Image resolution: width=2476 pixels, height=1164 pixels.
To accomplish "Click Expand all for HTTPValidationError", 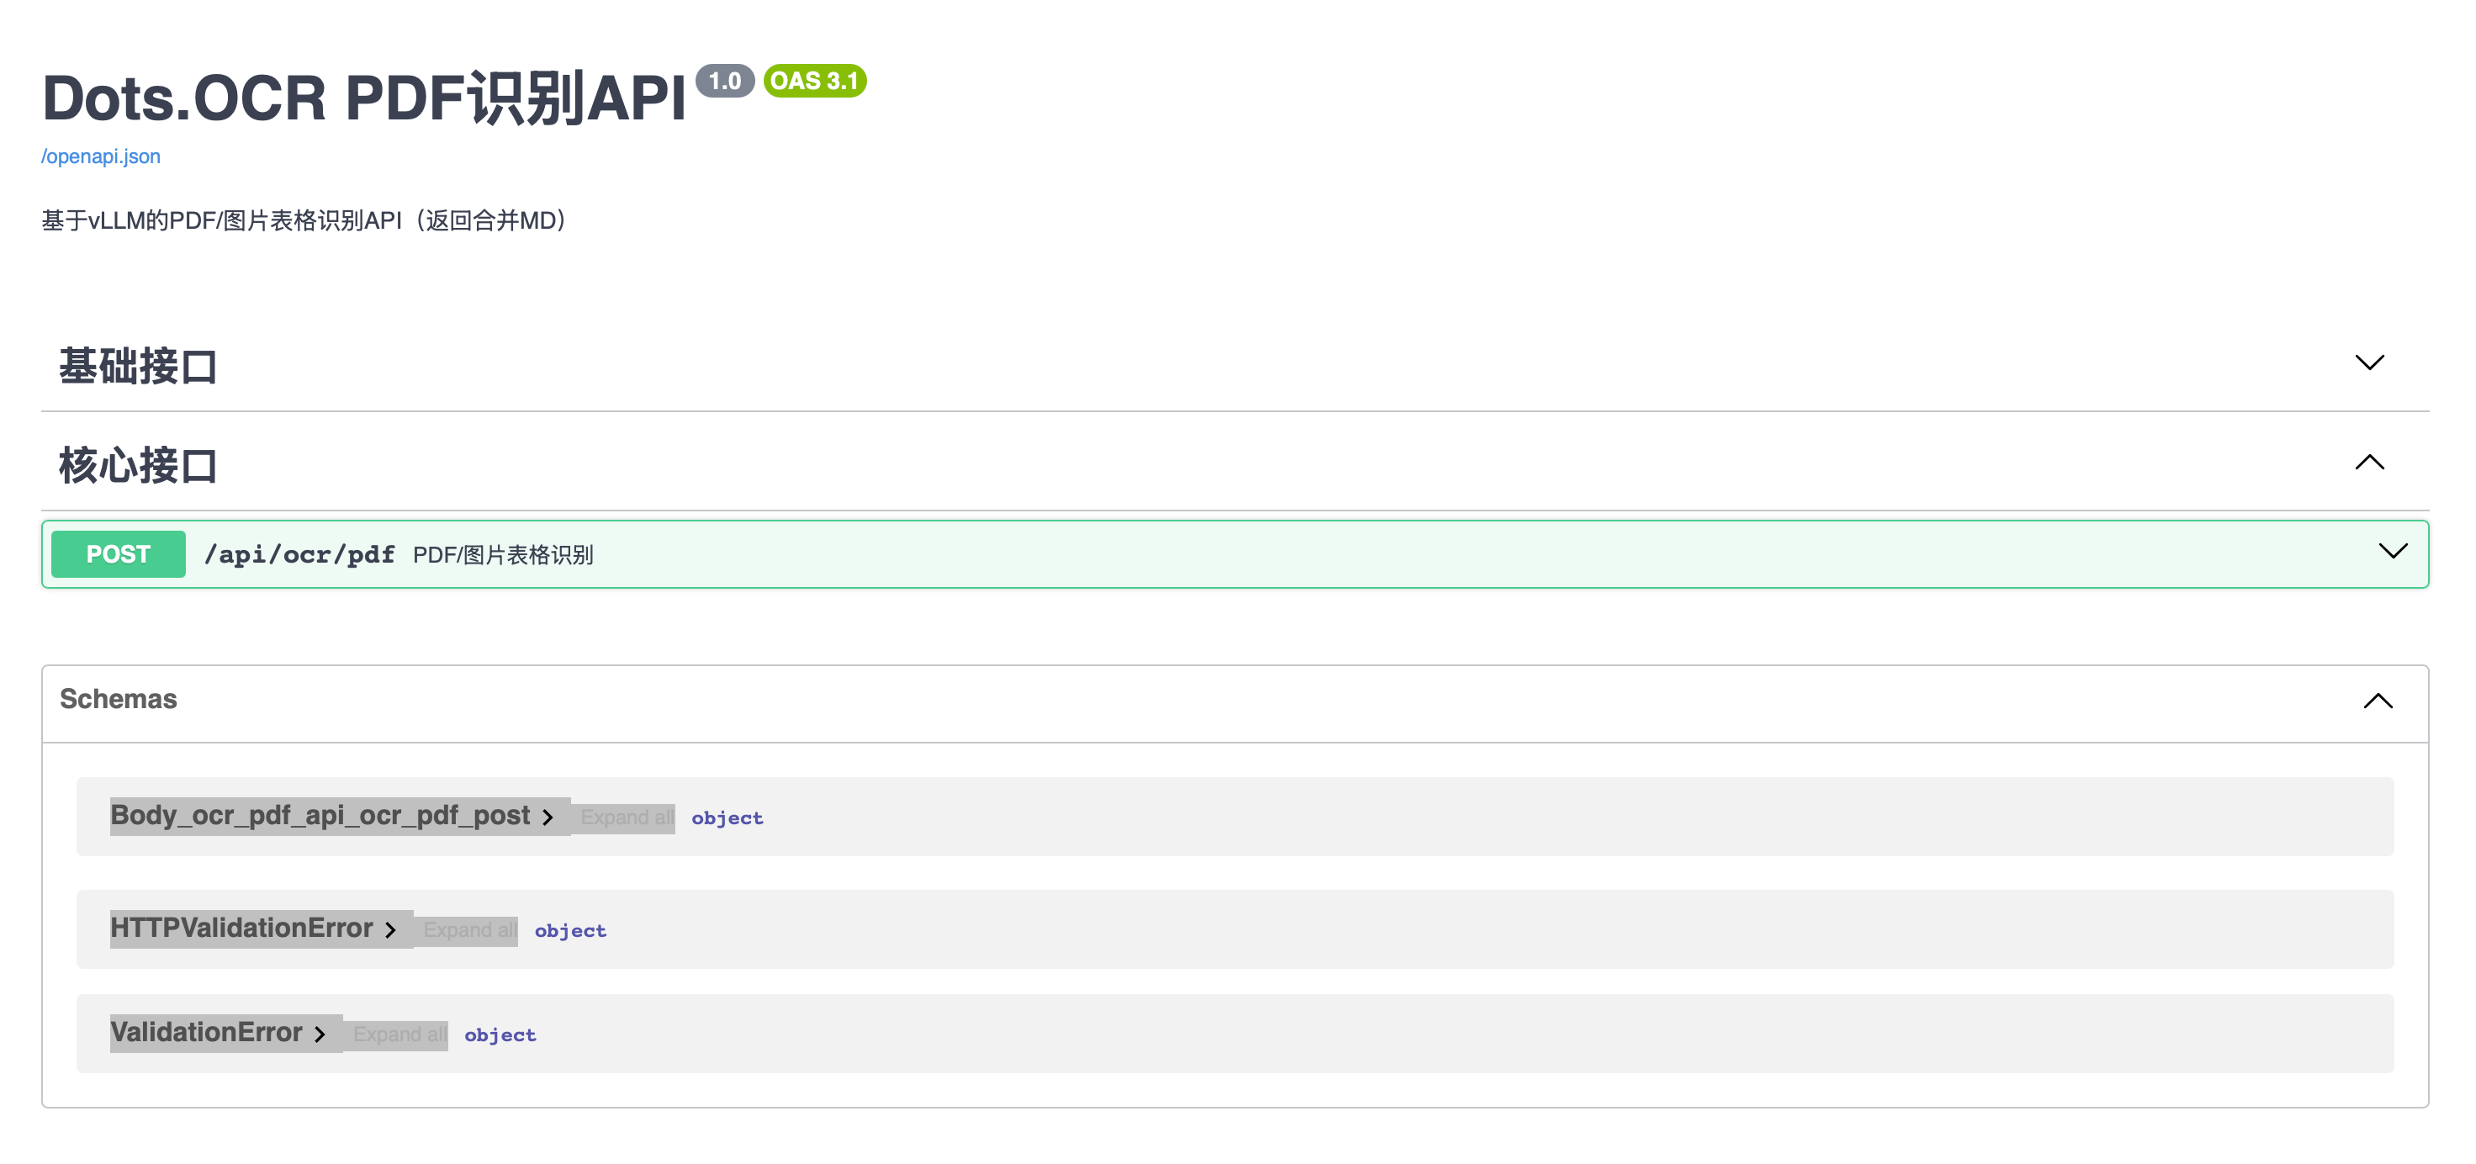I will tap(469, 930).
